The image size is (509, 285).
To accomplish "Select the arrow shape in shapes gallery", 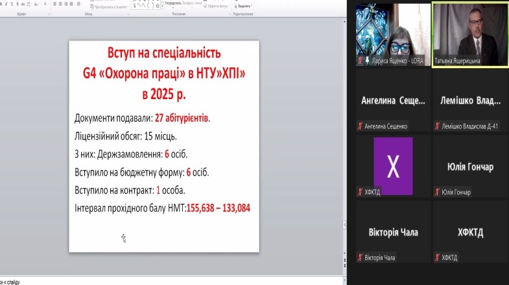I will click(135, 6).
